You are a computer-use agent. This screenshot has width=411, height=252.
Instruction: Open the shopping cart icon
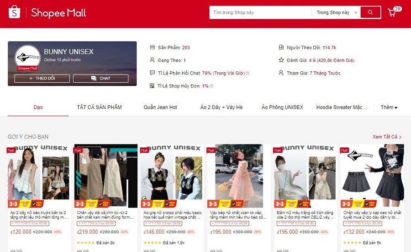point(392,12)
